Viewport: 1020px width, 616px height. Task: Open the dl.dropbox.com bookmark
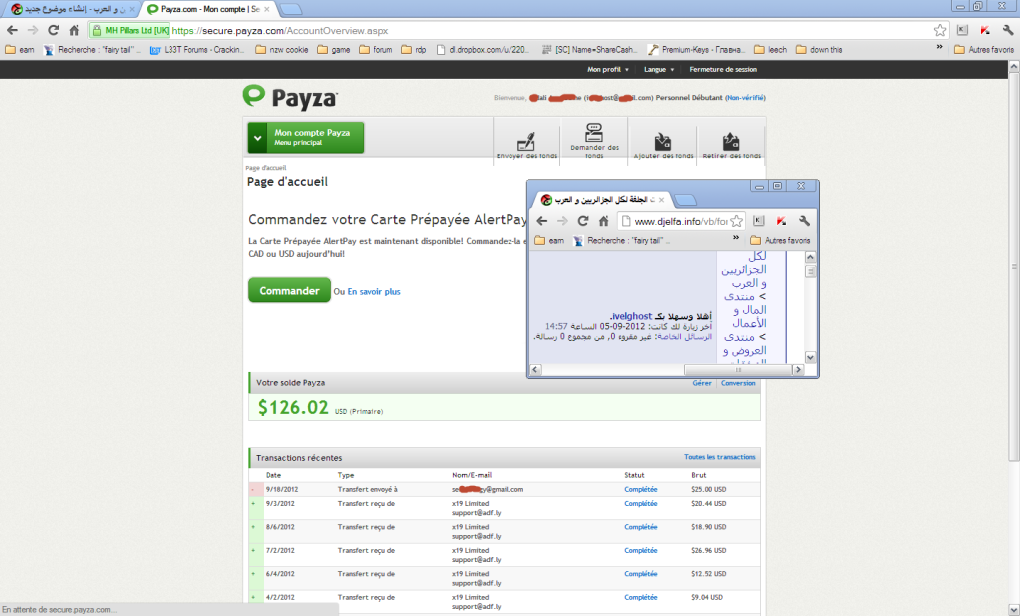pyautogui.click(x=484, y=50)
